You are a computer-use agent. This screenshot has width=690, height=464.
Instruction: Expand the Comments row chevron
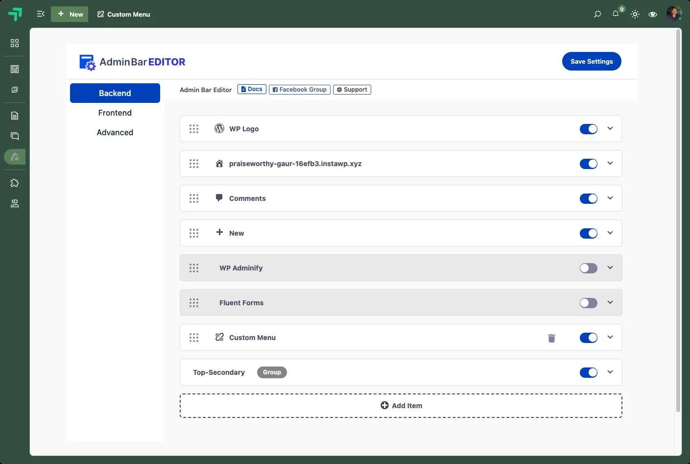click(x=610, y=198)
